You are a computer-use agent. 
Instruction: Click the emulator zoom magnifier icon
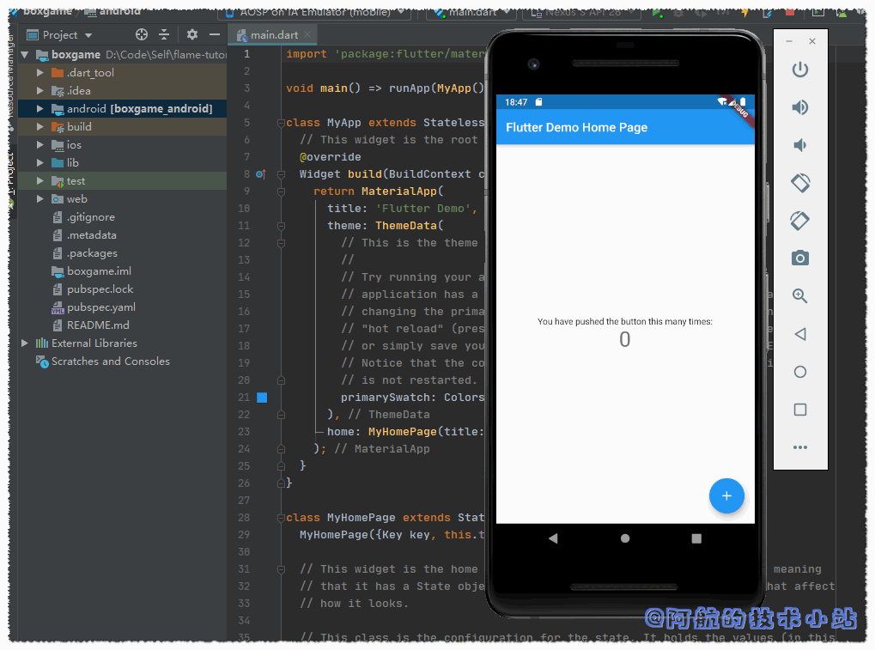(799, 296)
